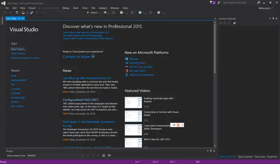Open the Attach button dropdown arrow

100,13
